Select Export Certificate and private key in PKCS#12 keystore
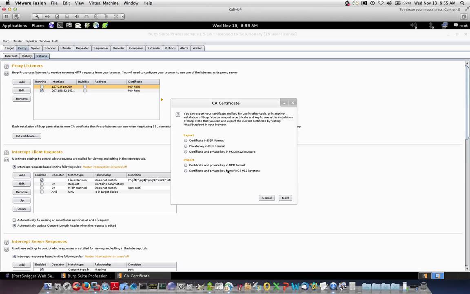The image size is (470, 294). coord(186,152)
